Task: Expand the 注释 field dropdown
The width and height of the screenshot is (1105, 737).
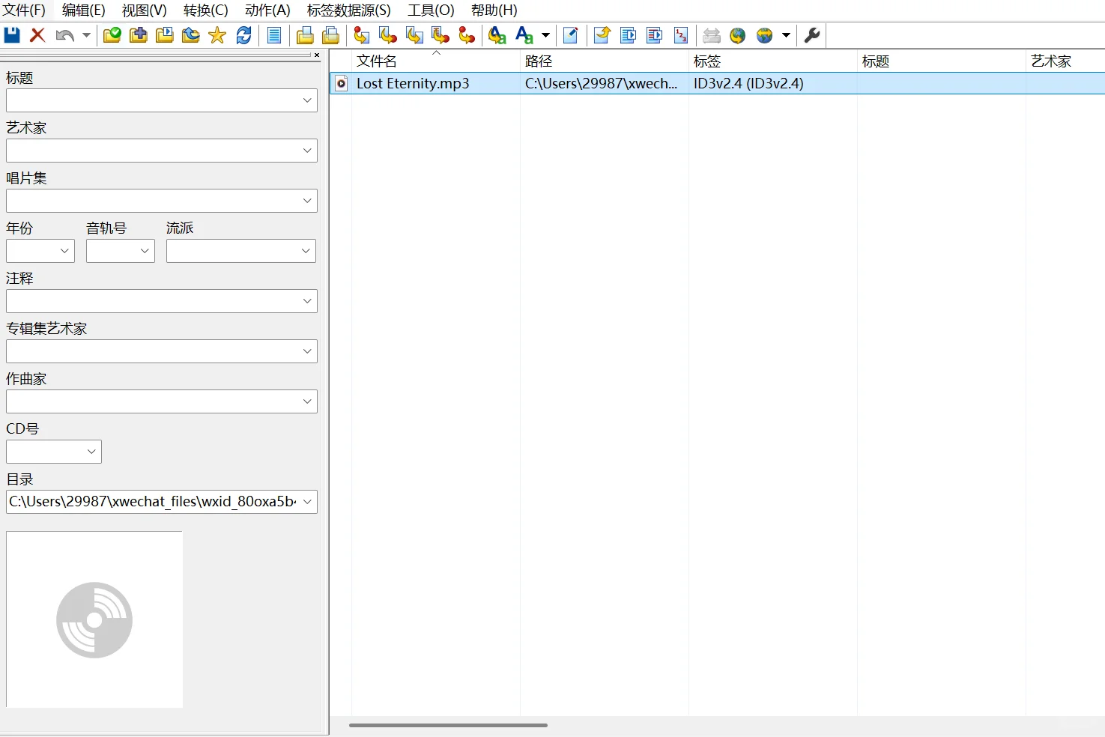Action: click(307, 301)
